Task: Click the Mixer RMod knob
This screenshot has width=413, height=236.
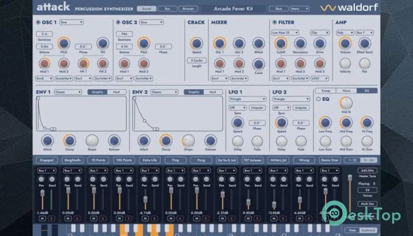Action: point(258,43)
